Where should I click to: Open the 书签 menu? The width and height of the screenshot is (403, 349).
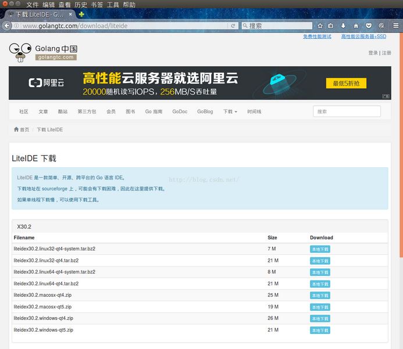coord(97,5)
